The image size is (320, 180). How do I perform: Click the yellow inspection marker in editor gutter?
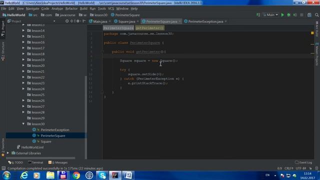pyautogui.click(x=312, y=33)
